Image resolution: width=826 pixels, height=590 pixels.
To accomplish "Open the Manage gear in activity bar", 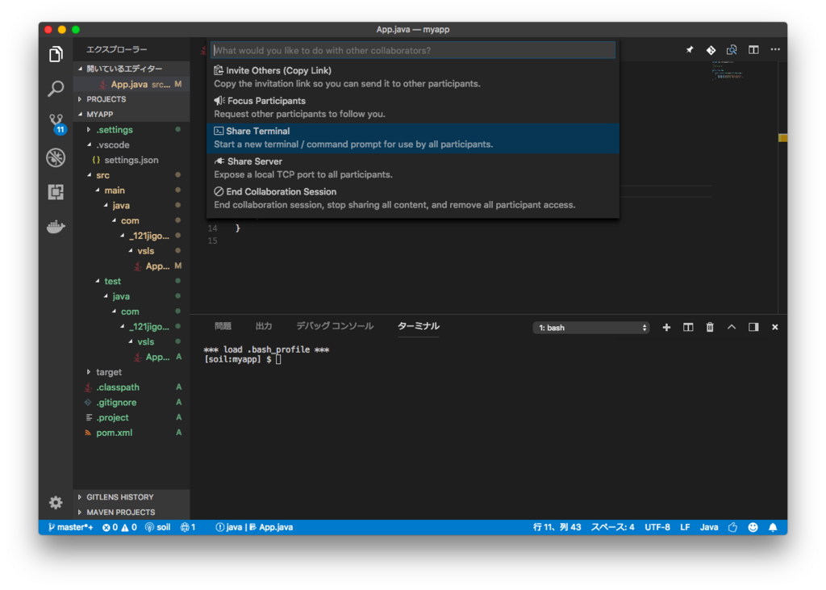I will point(56,503).
